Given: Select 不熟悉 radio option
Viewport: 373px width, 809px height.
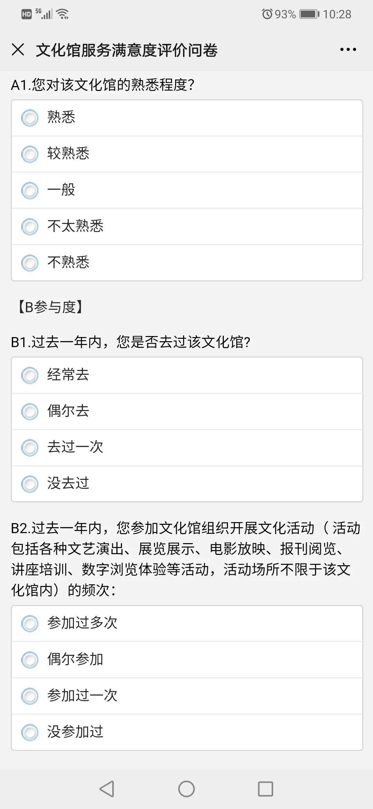Looking at the screenshot, I should point(30,263).
